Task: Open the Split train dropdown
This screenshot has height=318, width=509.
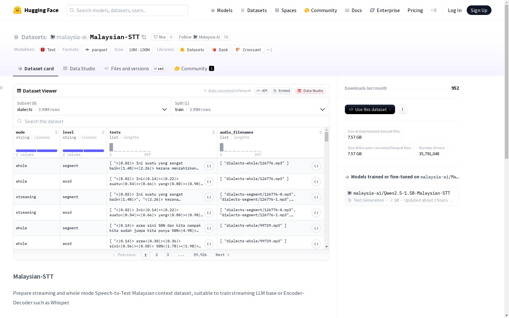Action: pyautogui.click(x=250, y=106)
